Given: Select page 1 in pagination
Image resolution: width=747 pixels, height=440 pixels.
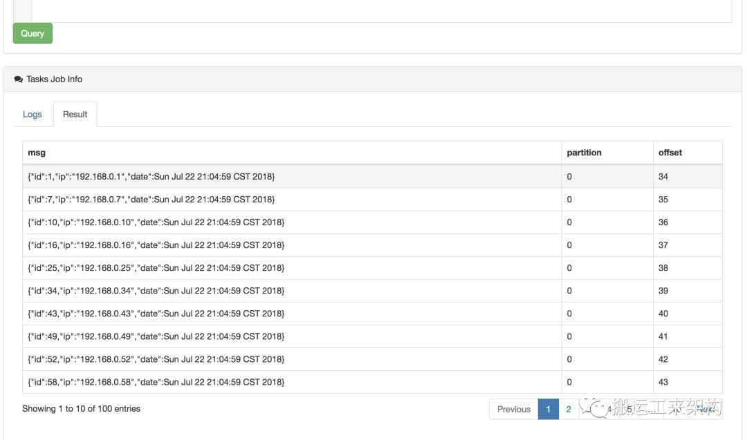Looking at the screenshot, I should 548,409.
